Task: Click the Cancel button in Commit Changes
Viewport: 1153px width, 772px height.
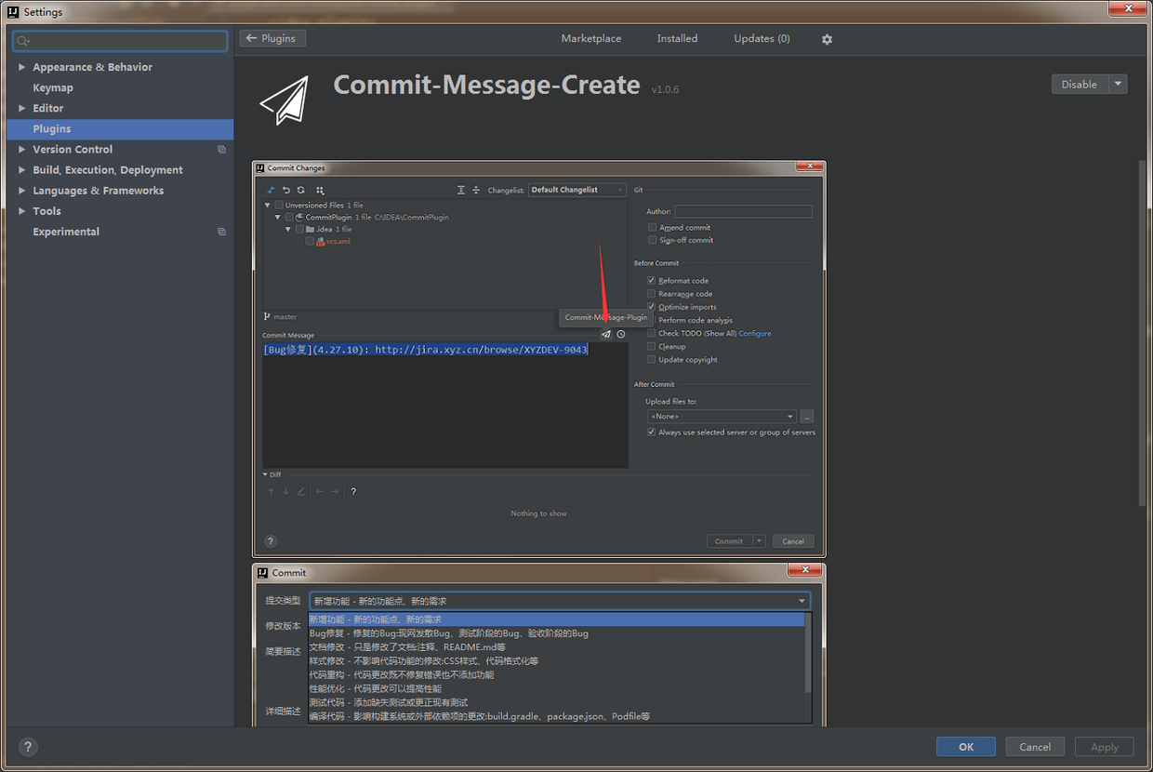Action: coord(793,541)
